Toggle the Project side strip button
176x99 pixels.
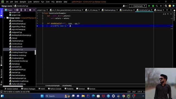1,13
